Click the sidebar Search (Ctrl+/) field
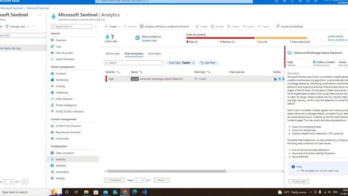 tap(71, 27)
